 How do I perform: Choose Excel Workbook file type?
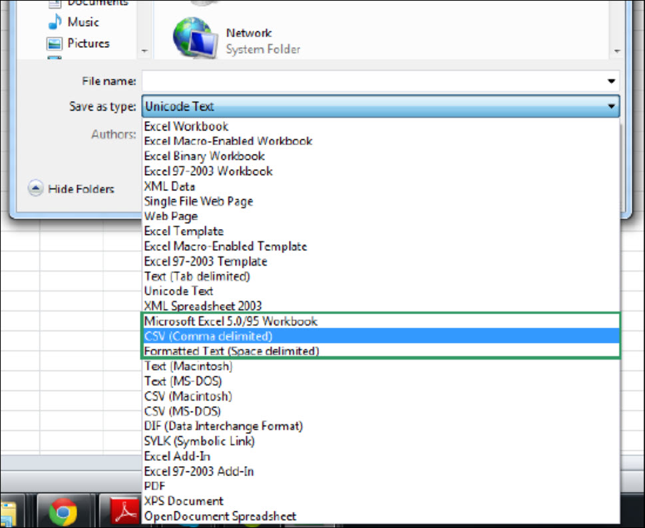click(x=381, y=127)
